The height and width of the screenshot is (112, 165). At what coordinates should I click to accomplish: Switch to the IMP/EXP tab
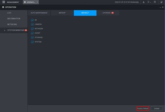pyautogui.click(x=62, y=13)
